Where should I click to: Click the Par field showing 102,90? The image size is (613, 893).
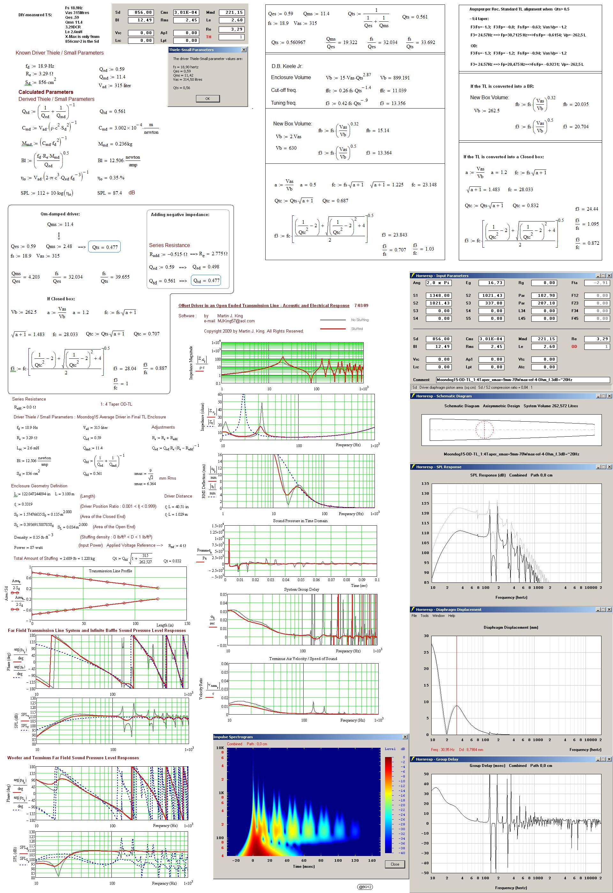tap(544, 296)
